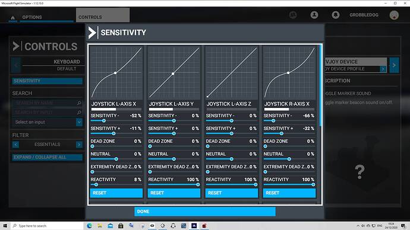The width and height of the screenshot is (410, 230).
Task: Show hidden system tray icons
Action: pos(358,226)
